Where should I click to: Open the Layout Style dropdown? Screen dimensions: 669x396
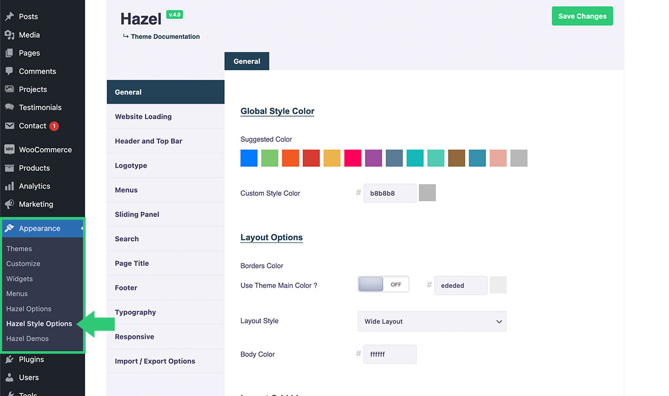[x=432, y=322]
